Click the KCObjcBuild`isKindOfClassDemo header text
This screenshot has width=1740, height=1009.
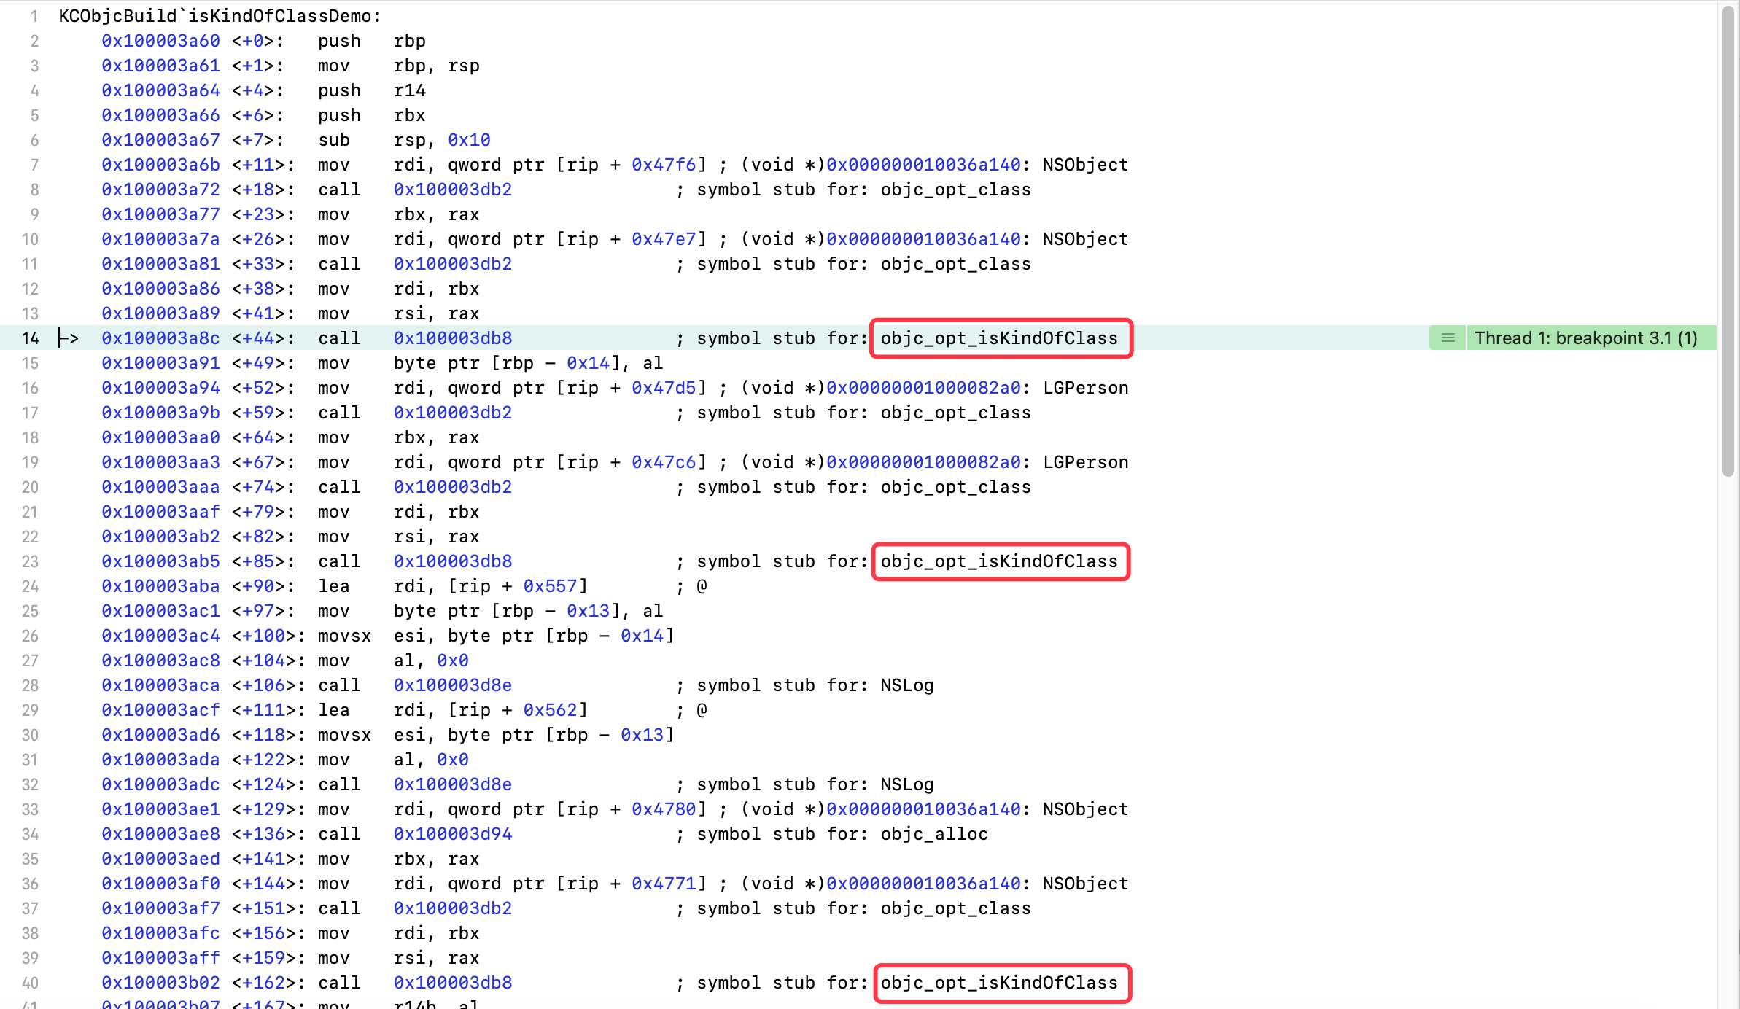(220, 16)
